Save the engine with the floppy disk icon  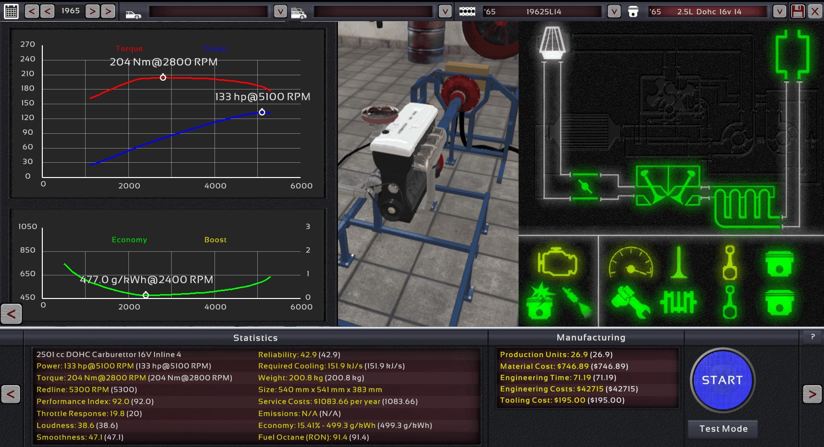797,11
